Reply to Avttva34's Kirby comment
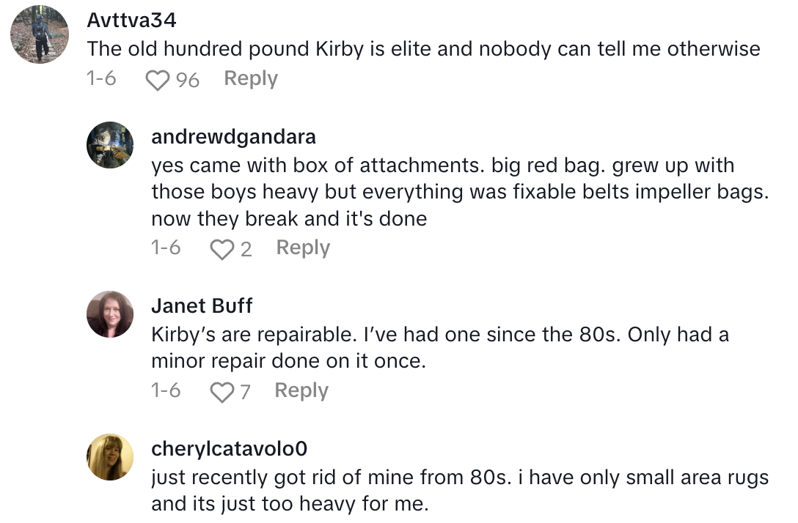 pyautogui.click(x=250, y=78)
